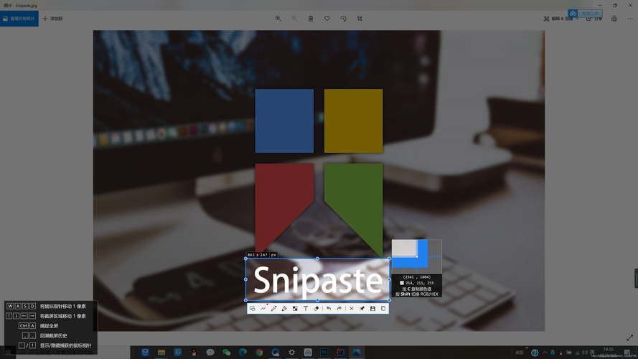Select the Text tool in Snipaste toolbar
Screen dimensions: 638x359
306,309
